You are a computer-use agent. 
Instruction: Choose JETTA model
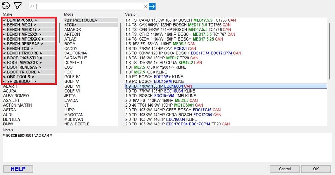click(x=70, y=96)
